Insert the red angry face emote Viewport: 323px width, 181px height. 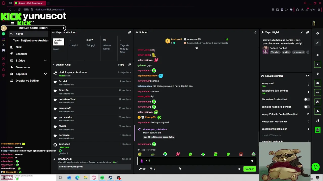click(241, 154)
